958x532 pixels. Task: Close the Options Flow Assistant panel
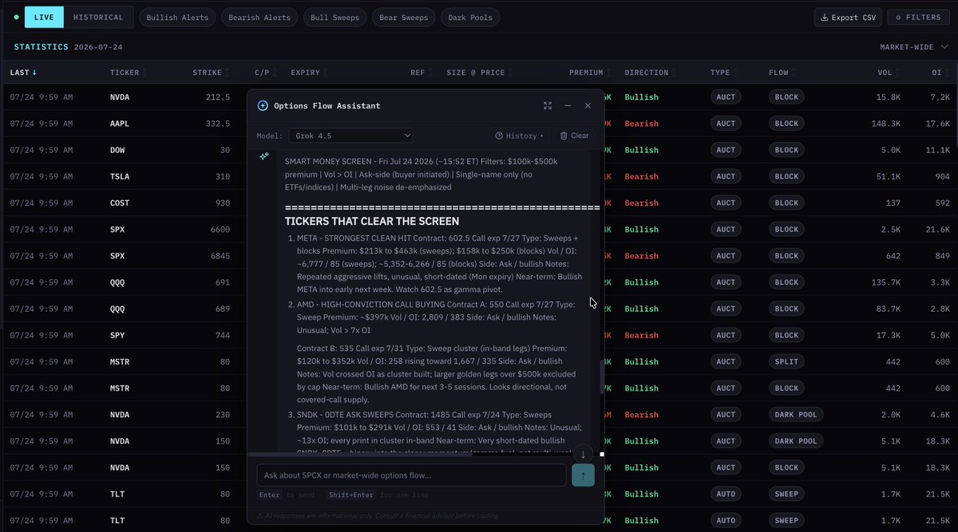[x=588, y=105]
